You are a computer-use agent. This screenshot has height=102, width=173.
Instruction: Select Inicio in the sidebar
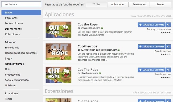point(21,12)
